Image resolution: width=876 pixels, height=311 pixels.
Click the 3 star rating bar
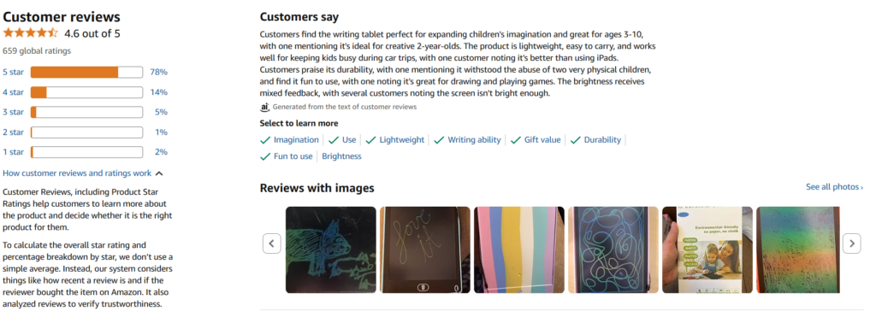(86, 112)
